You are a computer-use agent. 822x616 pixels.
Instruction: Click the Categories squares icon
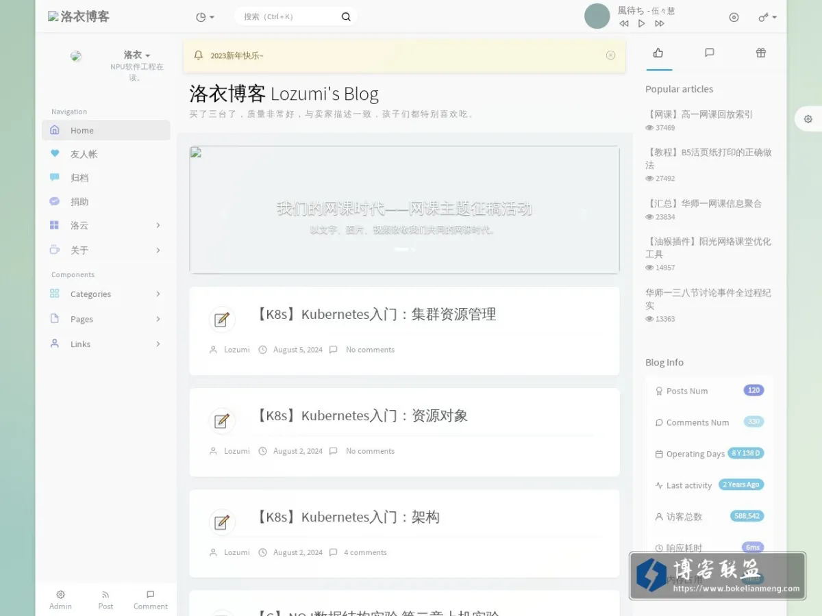tap(55, 294)
